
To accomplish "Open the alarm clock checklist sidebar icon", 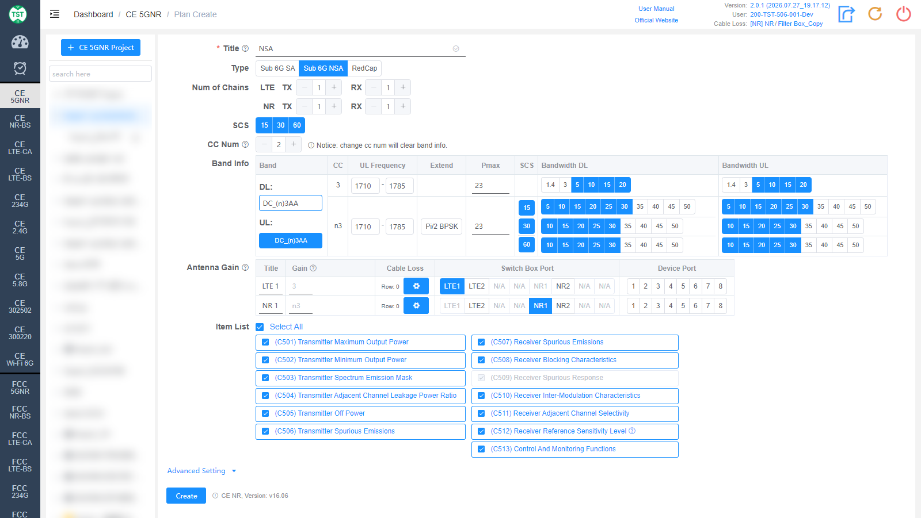I will tap(20, 68).
